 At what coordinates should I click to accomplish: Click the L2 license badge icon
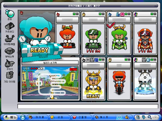click(x=118, y=14)
